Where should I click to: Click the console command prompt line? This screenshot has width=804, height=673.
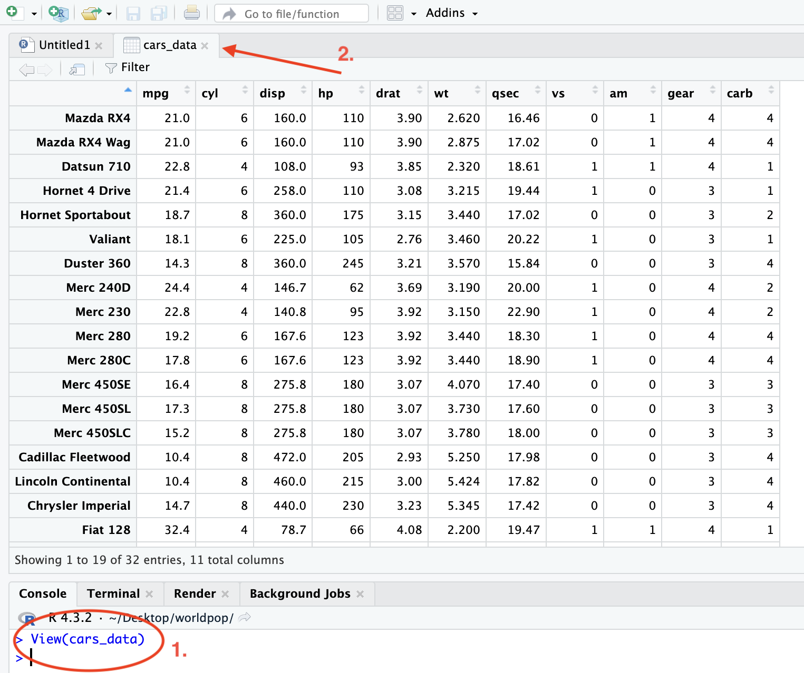406,658
